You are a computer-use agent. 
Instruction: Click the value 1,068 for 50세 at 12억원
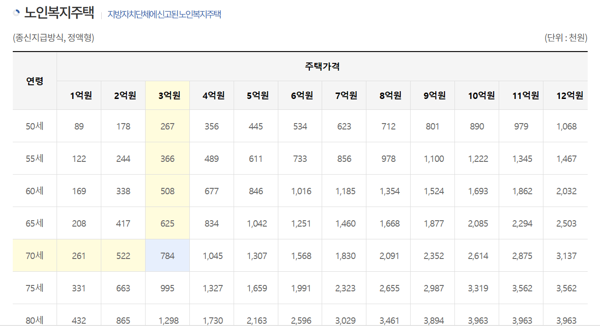click(566, 126)
